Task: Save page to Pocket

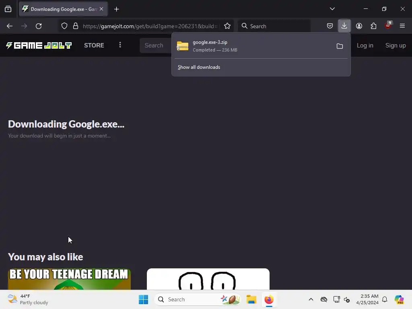Action: pyautogui.click(x=330, y=26)
